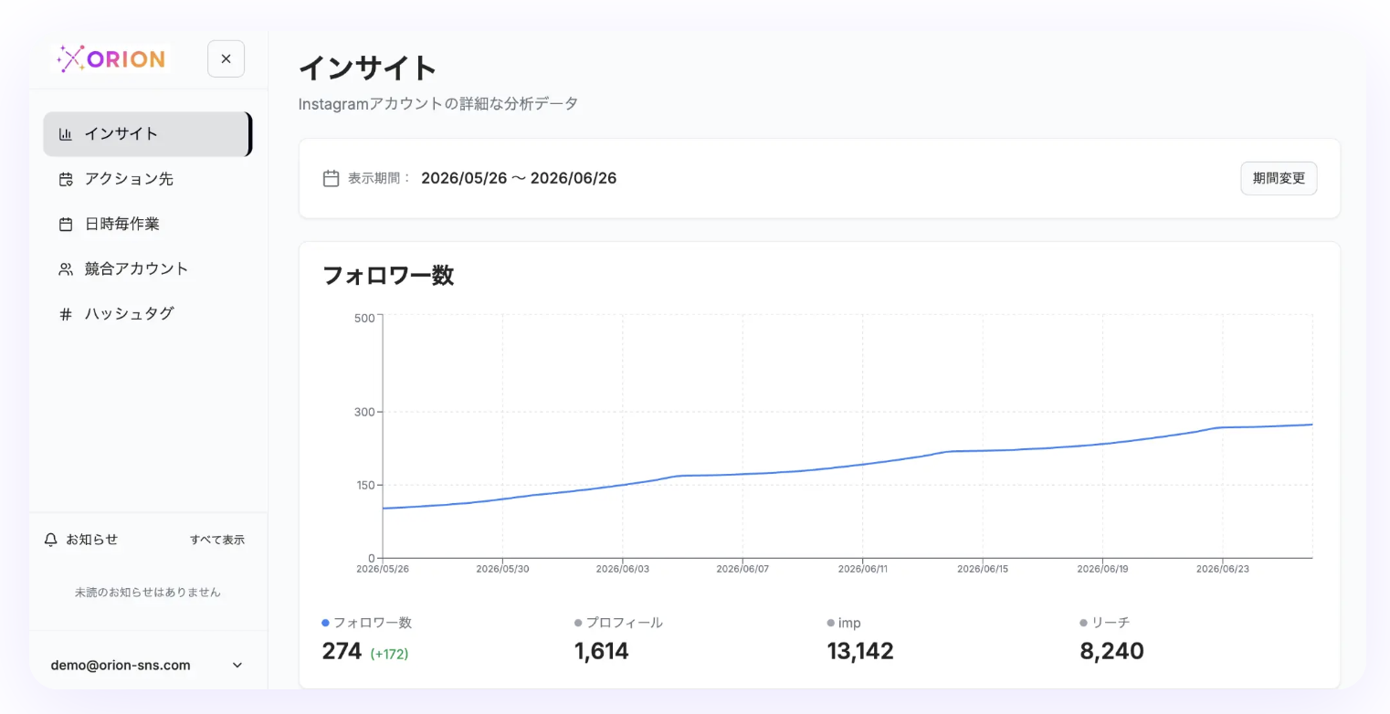1390x714 pixels.
Task: Click the x-axis label 2026/06/23
Action: click(1223, 569)
